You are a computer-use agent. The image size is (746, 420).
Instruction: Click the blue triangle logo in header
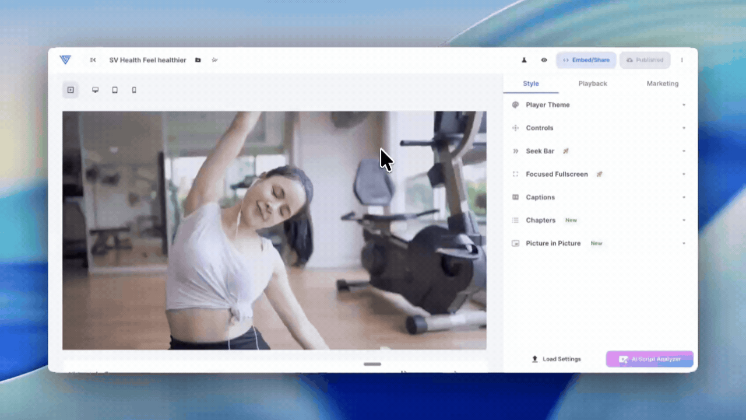[65, 60]
